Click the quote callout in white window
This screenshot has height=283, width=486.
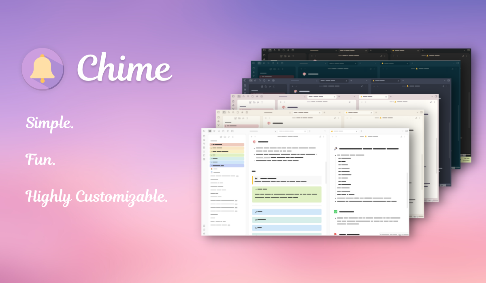click(287, 180)
